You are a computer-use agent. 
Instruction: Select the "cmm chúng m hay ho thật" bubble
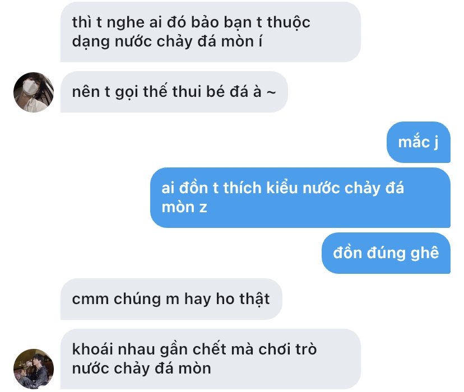point(171,299)
